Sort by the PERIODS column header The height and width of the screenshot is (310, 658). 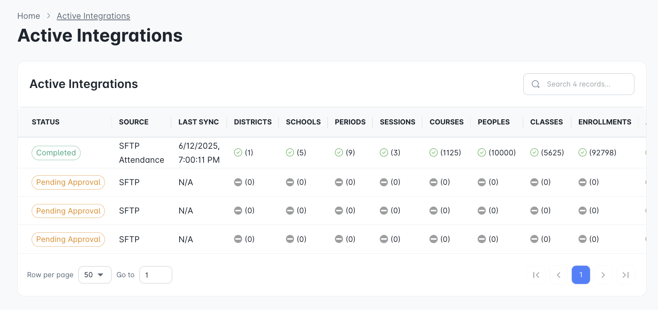point(350,122)
